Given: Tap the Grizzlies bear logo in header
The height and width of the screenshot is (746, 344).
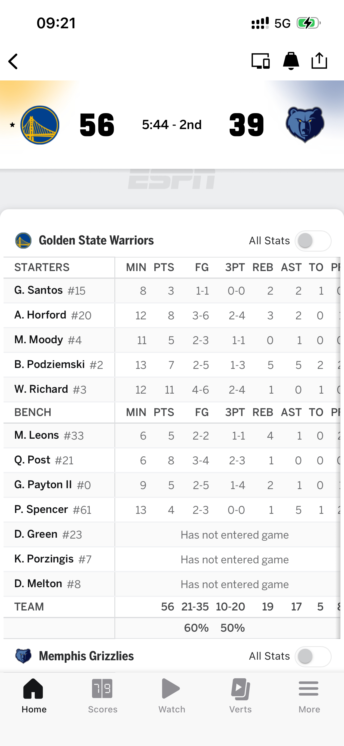Looking at the screenshot, I should (305, 125).
